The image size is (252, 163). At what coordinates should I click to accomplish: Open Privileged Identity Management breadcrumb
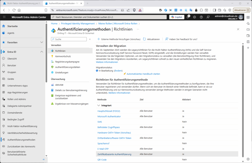pyautogui.click(x=78, y=23)
